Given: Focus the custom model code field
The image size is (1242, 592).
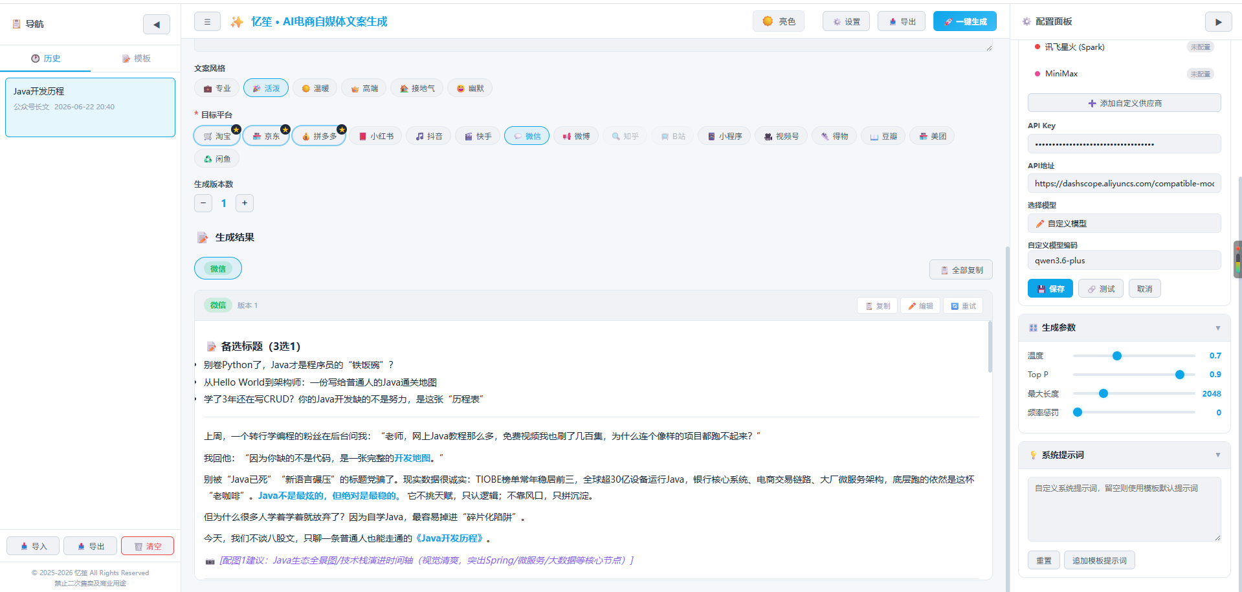Looking at the screenshot, I should click(x=1124, y=260).
